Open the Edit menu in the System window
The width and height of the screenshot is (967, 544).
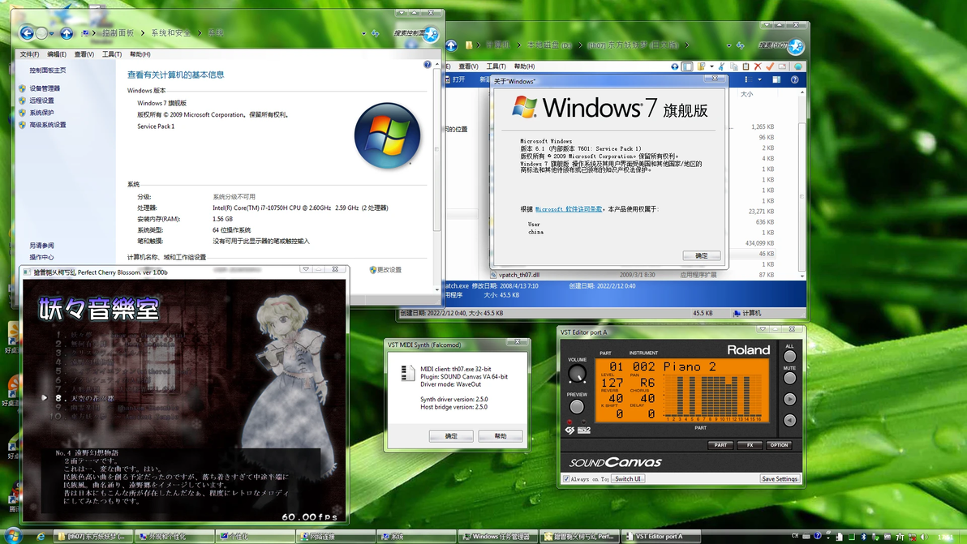point(57,54)
